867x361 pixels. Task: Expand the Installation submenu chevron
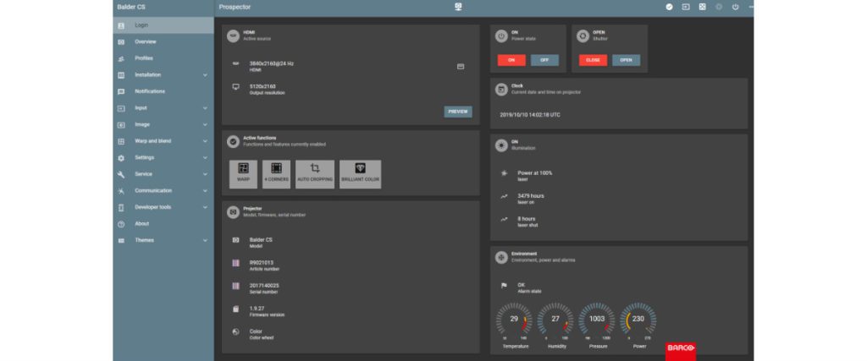click(x=205, y=75)
